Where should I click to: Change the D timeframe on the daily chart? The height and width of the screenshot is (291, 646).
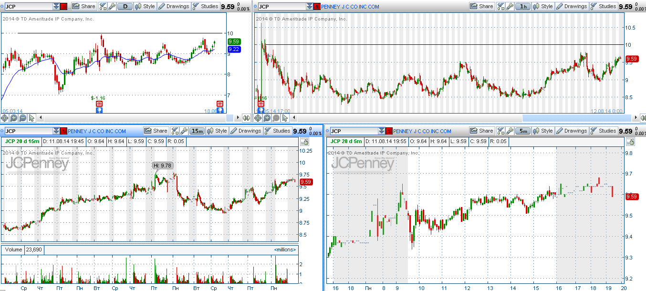click(x=125, y=7)
